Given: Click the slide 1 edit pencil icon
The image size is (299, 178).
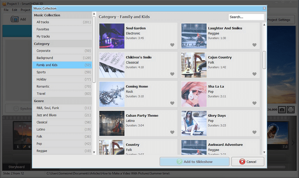Looking at the screenshot, I should (25, 147).
